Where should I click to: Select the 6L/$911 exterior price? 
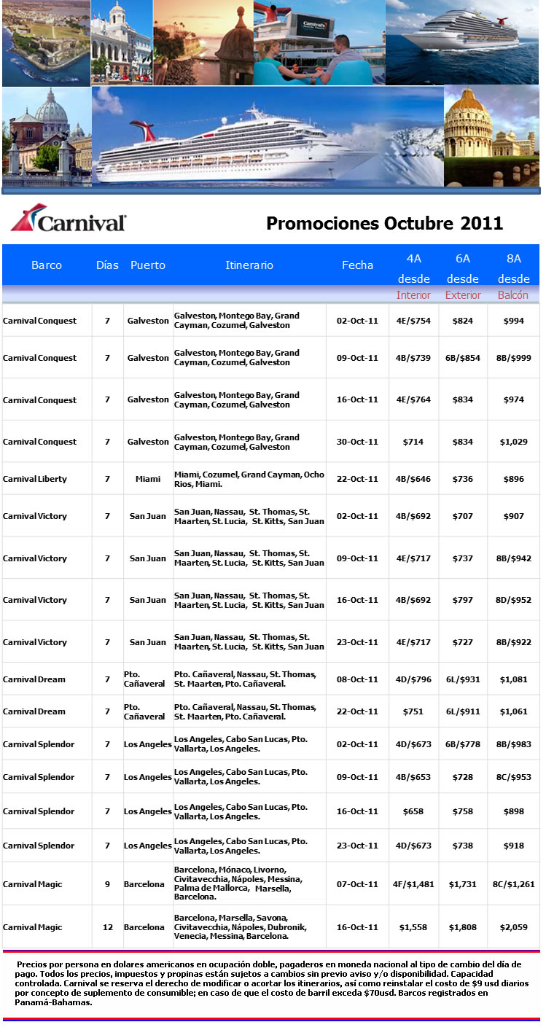click(x=463, y=711)
